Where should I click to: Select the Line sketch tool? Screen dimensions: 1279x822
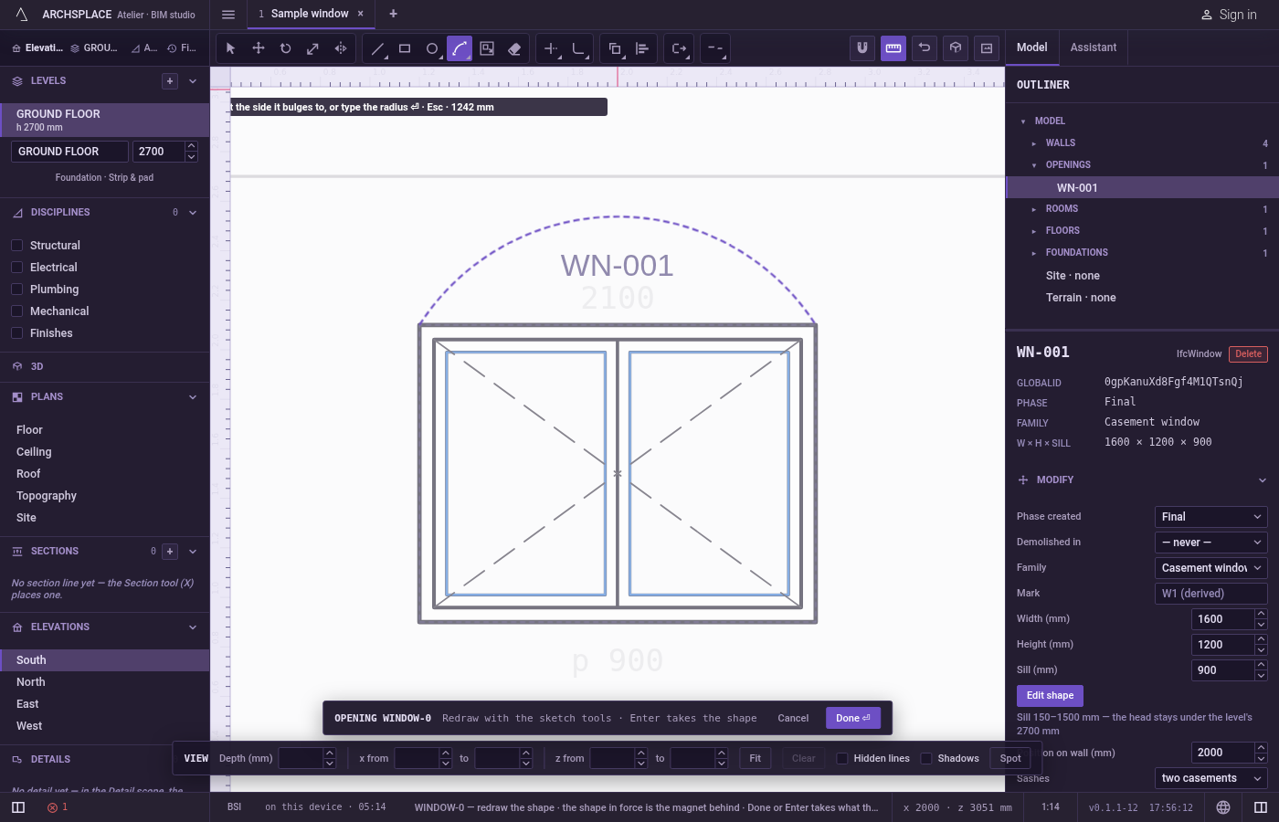tap(377, 48)
